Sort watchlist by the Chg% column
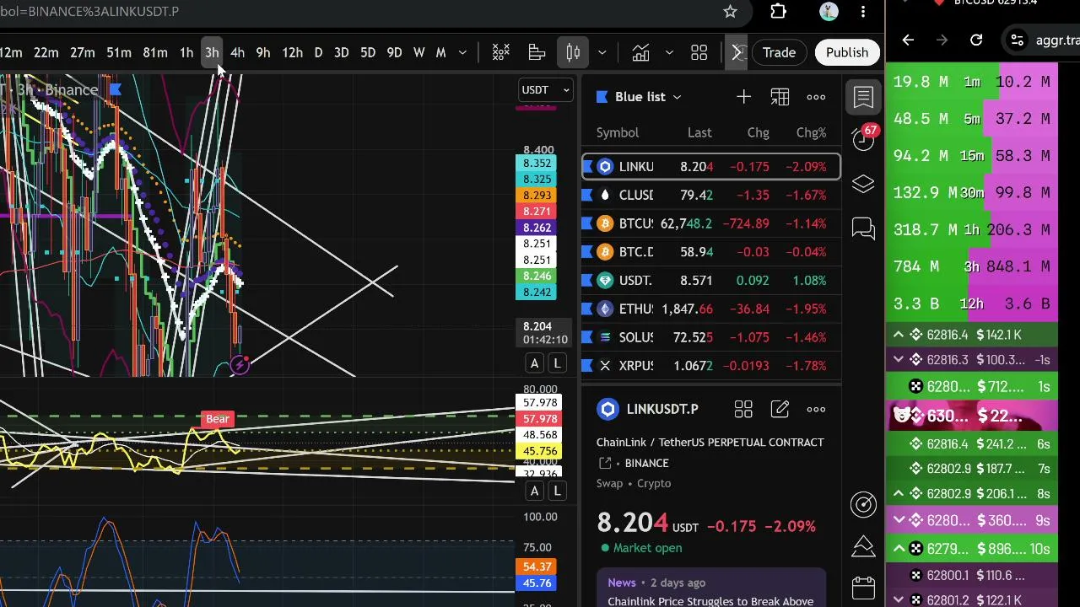This screenshot has width=1080, height=607. 811,132
